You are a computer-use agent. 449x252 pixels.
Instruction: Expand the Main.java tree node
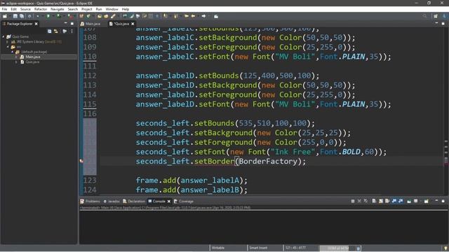[16, 57]
